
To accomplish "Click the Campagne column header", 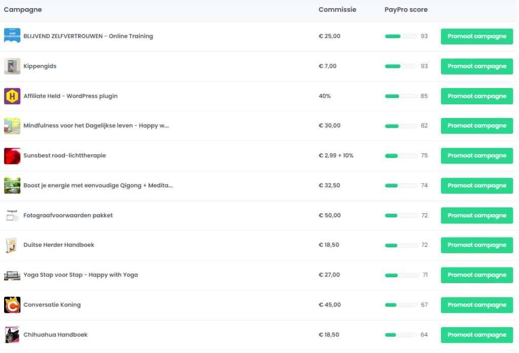I will (x=23, y=10).
